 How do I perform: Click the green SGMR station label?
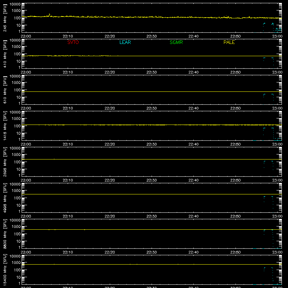(176, 42)
